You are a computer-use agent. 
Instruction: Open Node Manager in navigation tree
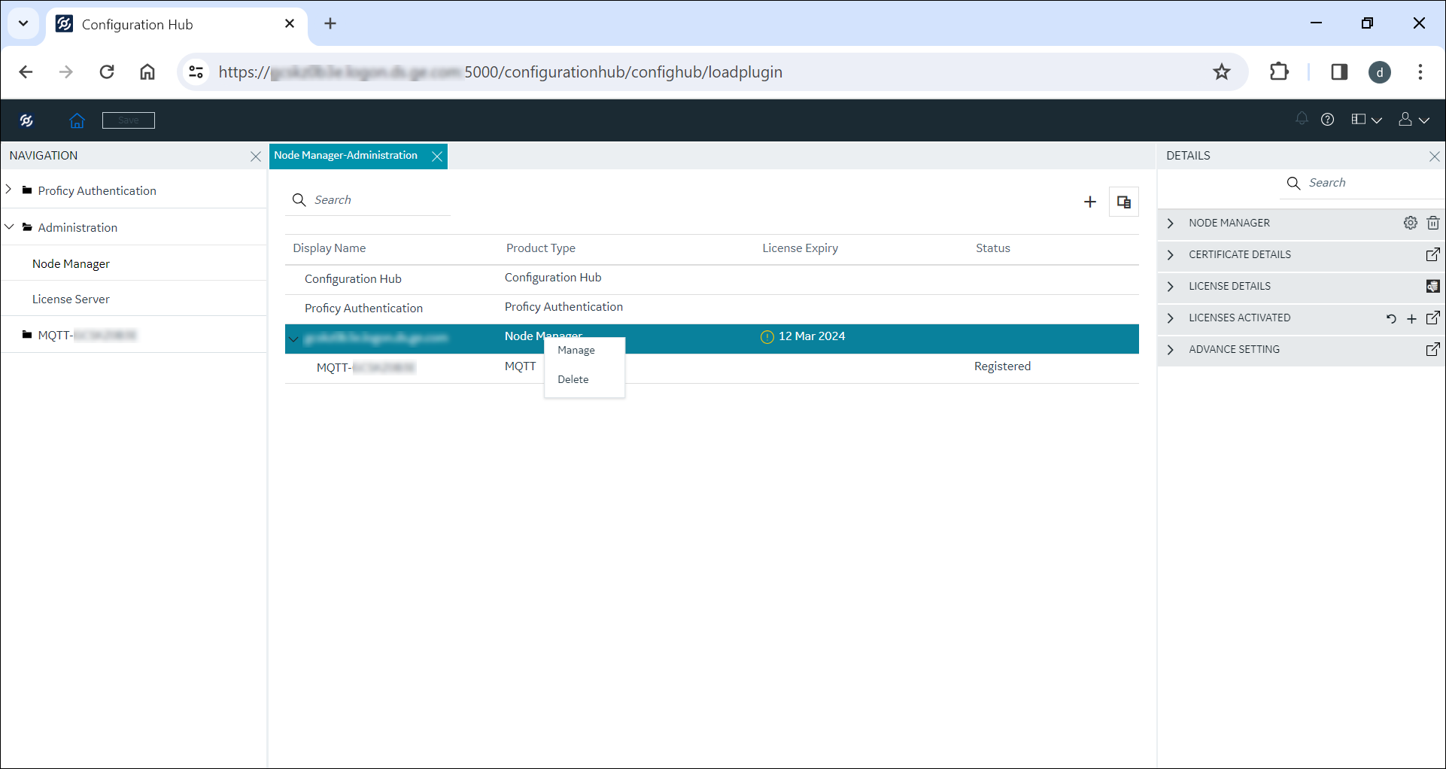(71, 264)
